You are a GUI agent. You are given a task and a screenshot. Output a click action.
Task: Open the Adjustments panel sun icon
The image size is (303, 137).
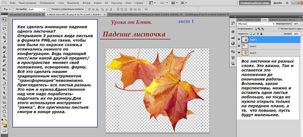[233, 31]
